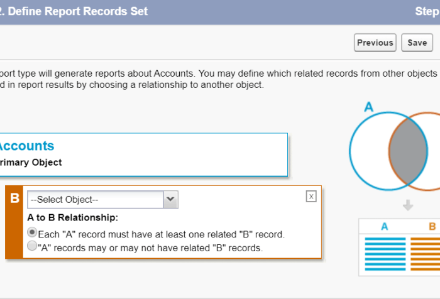Open the --Select Object-- combo box
The width and height of the screenshot is (440, 299).
(x=95, y=200)
